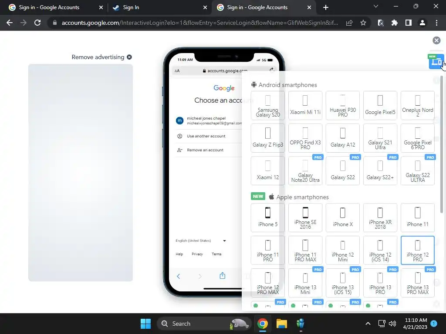Image resolution: width=446 pixels, height=334 pixels.
Task: Click the highlighted iPhone 12 PRO tile
Action: point(418,250)
